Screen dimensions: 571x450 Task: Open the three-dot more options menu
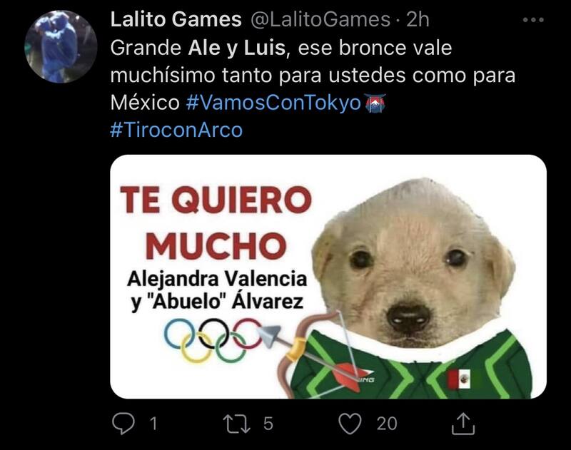coord(533,20)
